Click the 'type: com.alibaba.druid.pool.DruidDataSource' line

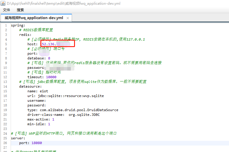tap(73, 110)
